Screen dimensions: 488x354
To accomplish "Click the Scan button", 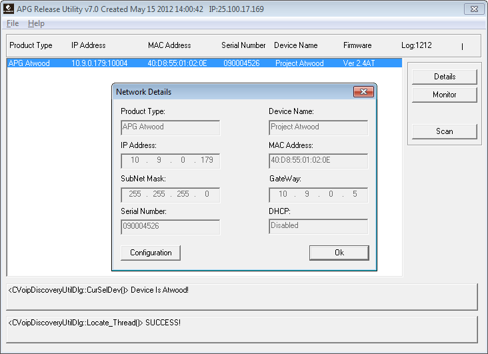I will [445, 131].
